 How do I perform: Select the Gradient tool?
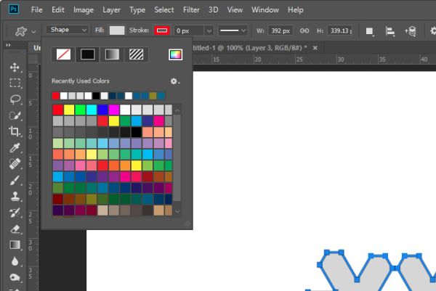(x=15, y=245)
